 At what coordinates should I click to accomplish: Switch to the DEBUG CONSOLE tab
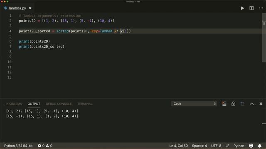pos(59,104)
